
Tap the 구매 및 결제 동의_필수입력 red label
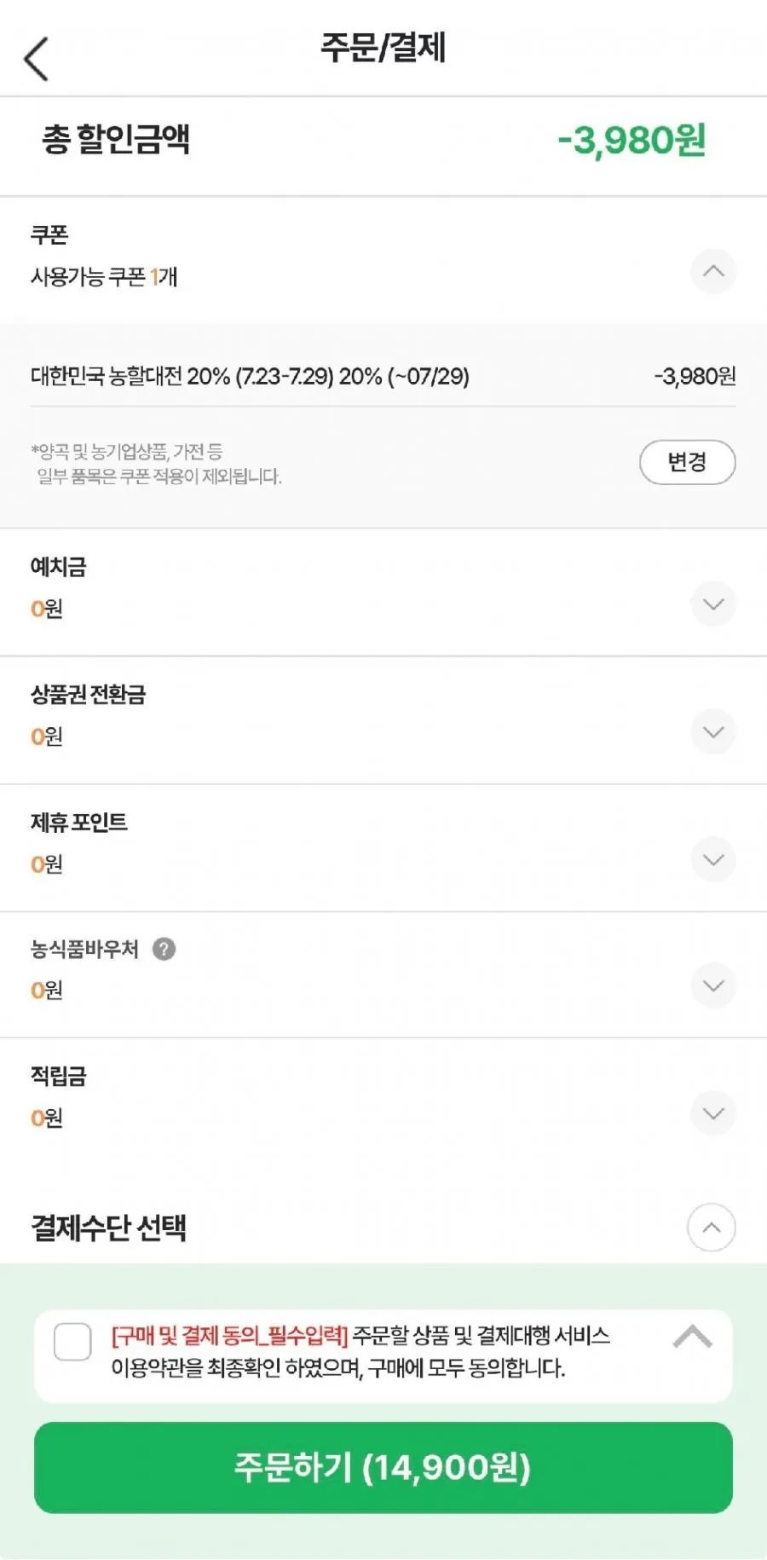point(229,1336)
